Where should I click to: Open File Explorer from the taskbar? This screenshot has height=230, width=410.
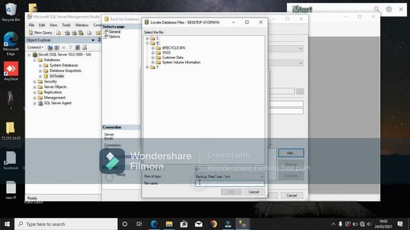[x=169, y=224]
